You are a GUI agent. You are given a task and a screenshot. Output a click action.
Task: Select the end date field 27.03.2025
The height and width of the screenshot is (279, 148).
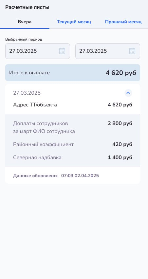click(108, 51)
